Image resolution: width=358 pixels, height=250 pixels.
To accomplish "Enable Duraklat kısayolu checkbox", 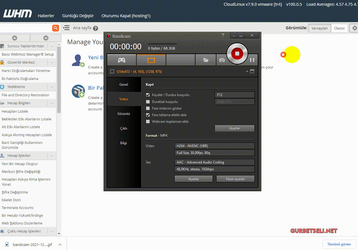I will pyautogui.click(x=148, y=102).
